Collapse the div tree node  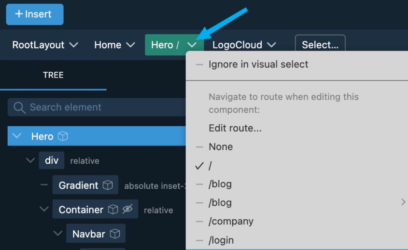[x=30, y=160]
